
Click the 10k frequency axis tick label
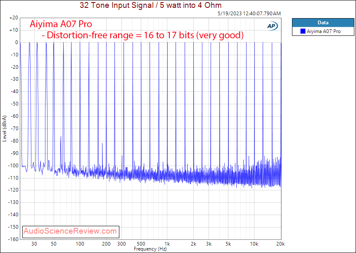pos(254,244)
